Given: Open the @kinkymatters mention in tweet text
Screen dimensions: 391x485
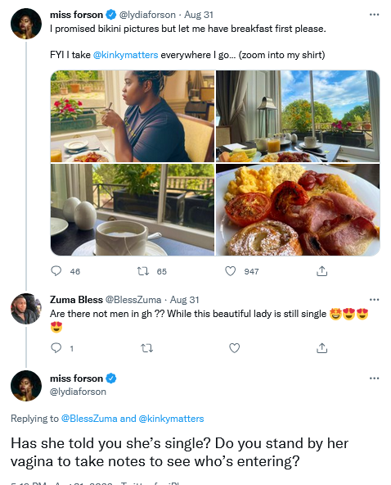Looking at the screenshot, I should 125,55.
